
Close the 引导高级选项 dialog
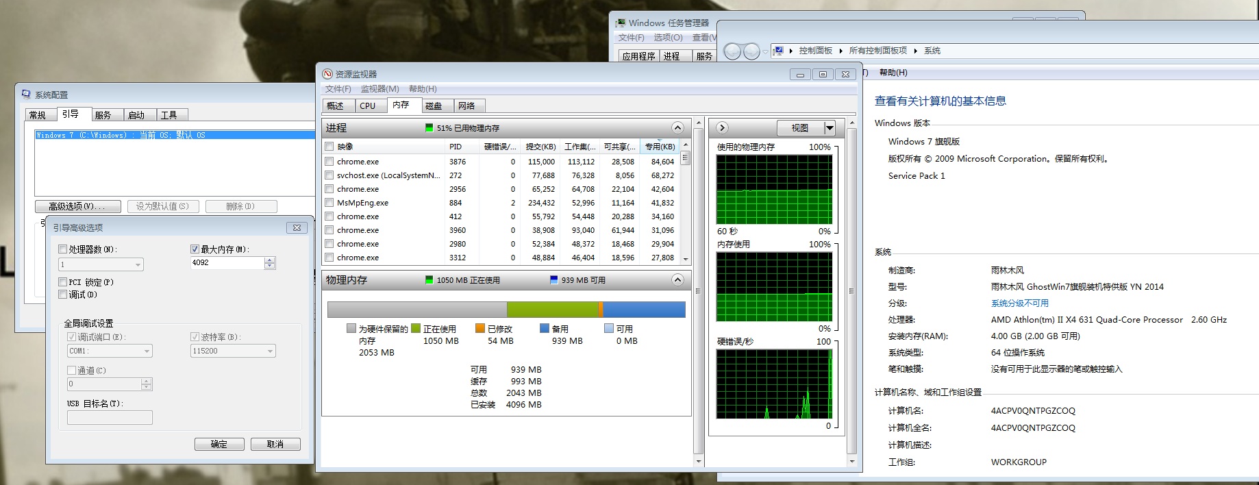pos(297,227)
